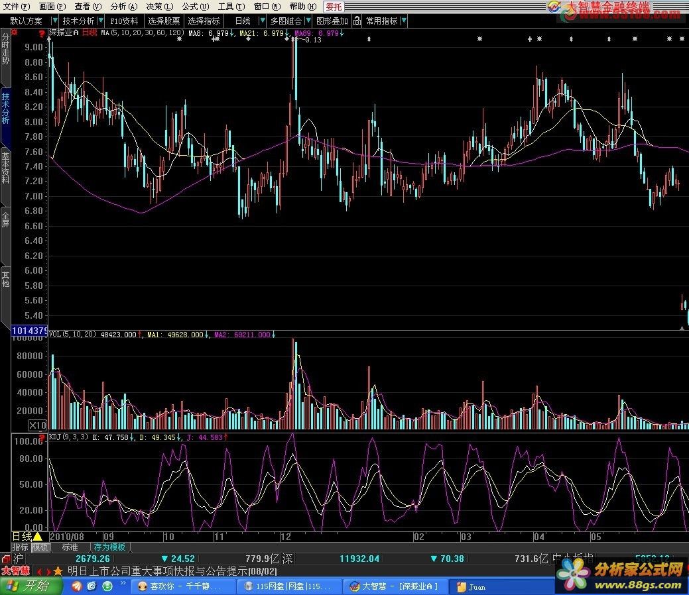689x595 pixels.
Task: Click the ticker previous red arrow
Action: [39, 572]
